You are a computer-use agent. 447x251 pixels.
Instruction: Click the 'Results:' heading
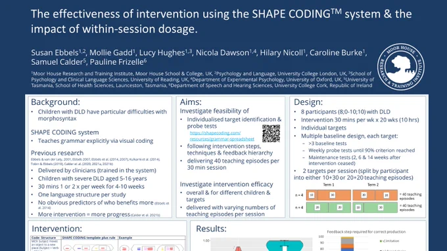[x=211, y=229]
